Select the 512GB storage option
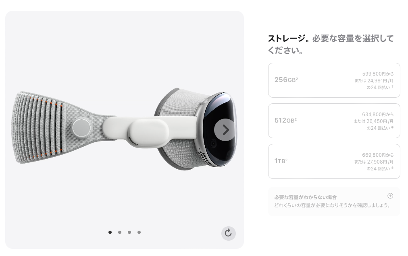The height and width of the screenshot is (256, 408). [x=334, y=121]
